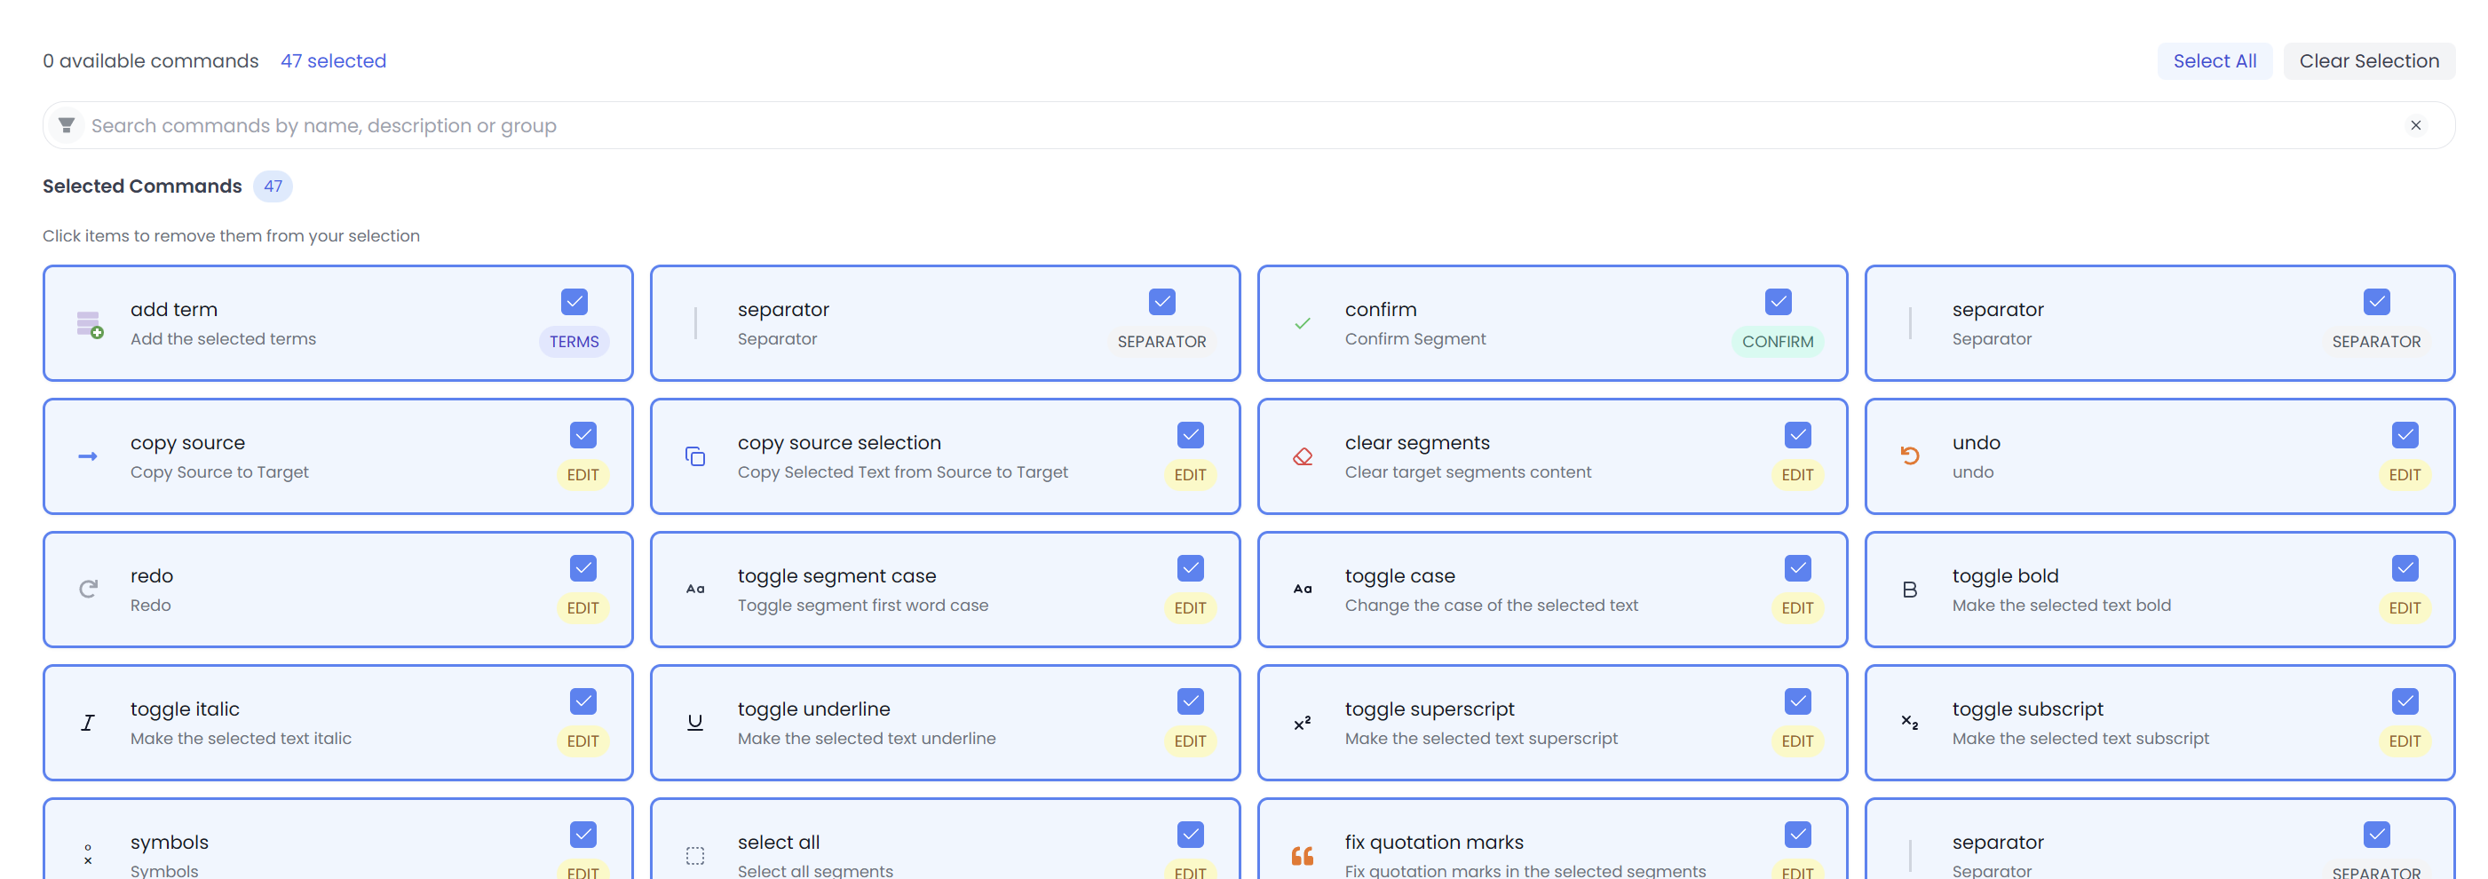Image resolution: width=2488 pixels, height=879 pixels.
Task: Click the toggle underline icon
Action: pos(695,723)
